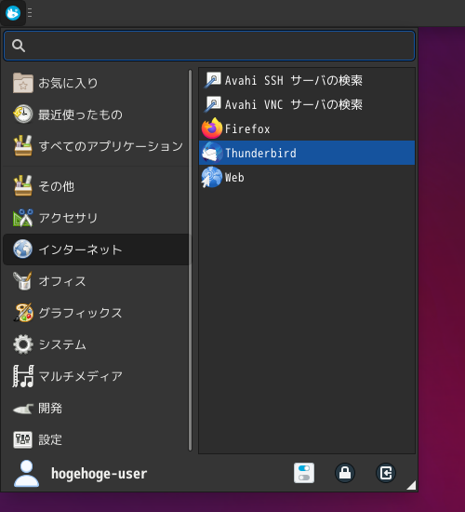Image resolution: width=465 pixels, height=512 pixels.
Task: Click the Avahi VNC サーバの検索 entry
Action: pos(307,104)
